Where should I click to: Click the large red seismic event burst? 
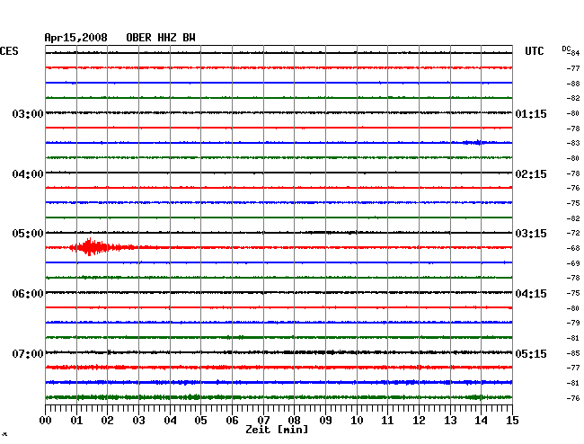click(89, 247)
